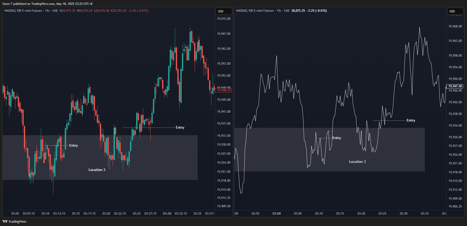Viewport: 467px width, 226px height.
Task: Click the C20,072.25 close value
Action: [119, 11]
